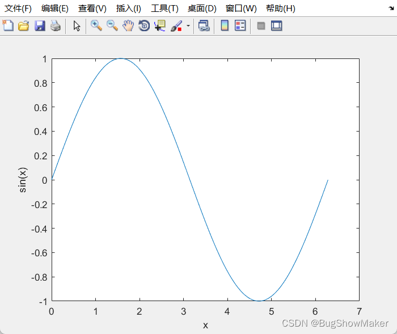
Task: Open the 查看(V) menu
Action: coord(92,9)
